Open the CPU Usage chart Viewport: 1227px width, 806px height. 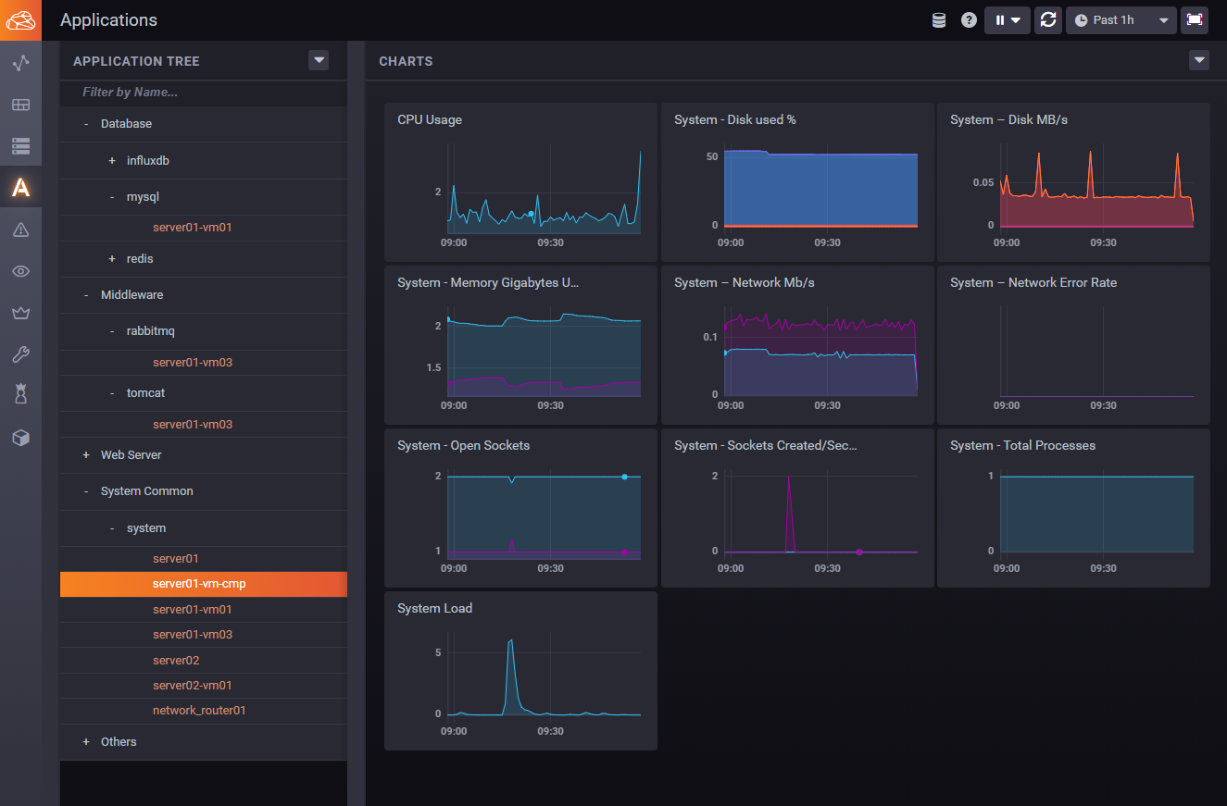click(520, 182)
